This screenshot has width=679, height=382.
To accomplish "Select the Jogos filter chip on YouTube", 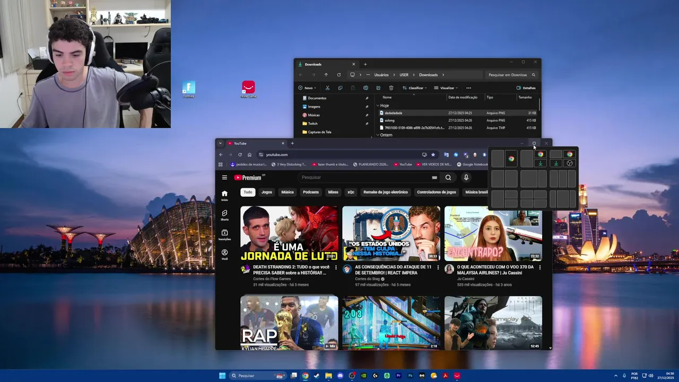I will [267, 192].
